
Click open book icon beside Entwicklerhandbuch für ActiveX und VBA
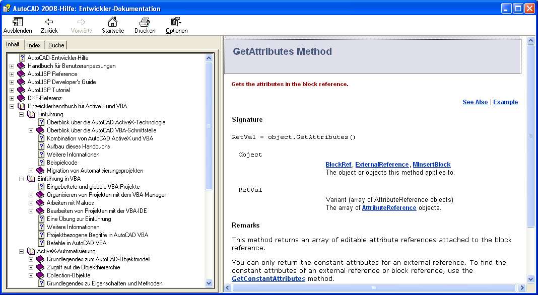point(21,106)
